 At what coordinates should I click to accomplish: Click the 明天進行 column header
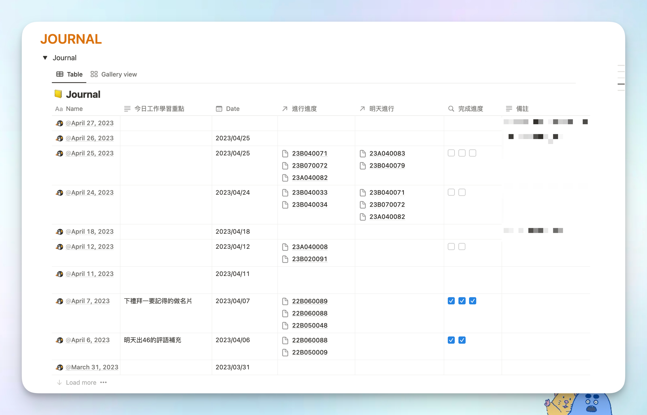[x=377, y=109]
